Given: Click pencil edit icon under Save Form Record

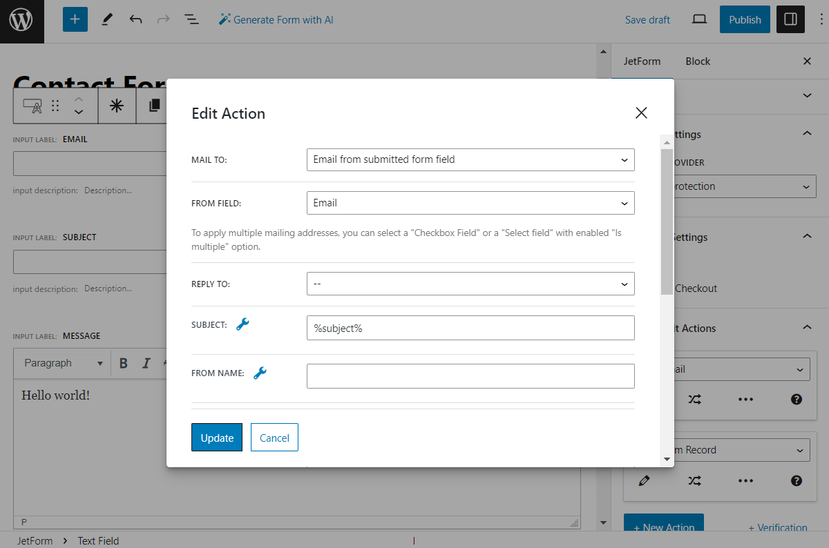Looking at the screenshot, I should [645, 481].
